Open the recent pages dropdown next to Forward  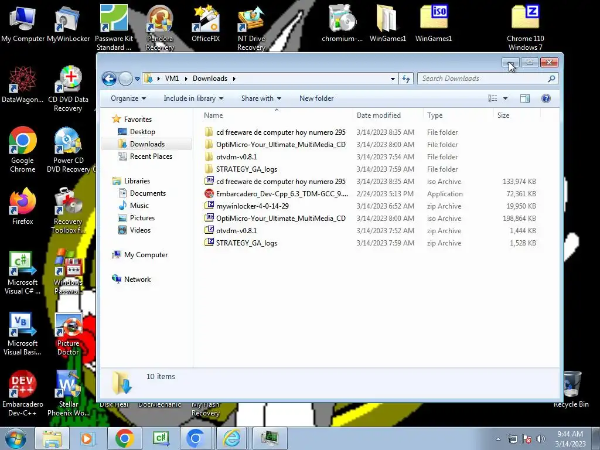pyautogui.click(x=137, y=79)
